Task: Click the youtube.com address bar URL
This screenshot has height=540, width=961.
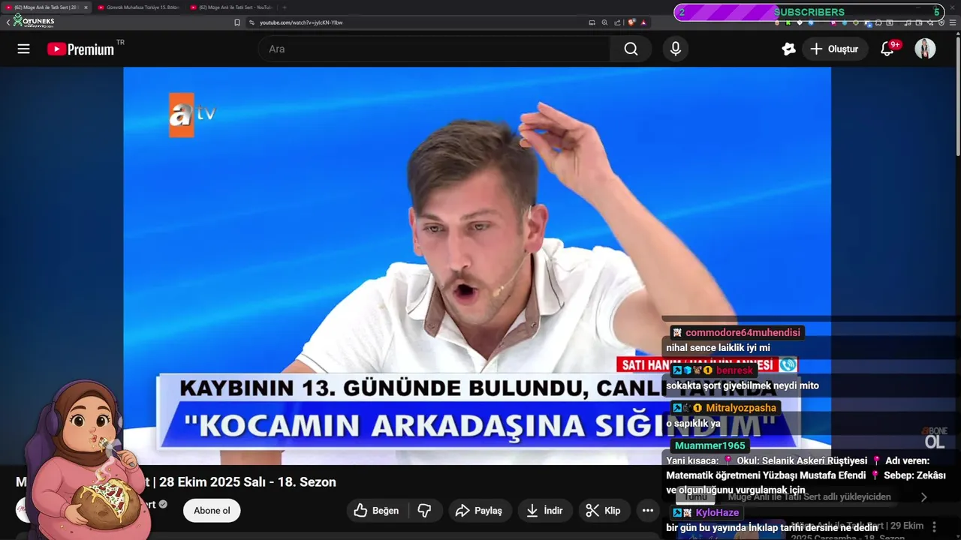Action: pyautogui.click(x=301, y=22)
